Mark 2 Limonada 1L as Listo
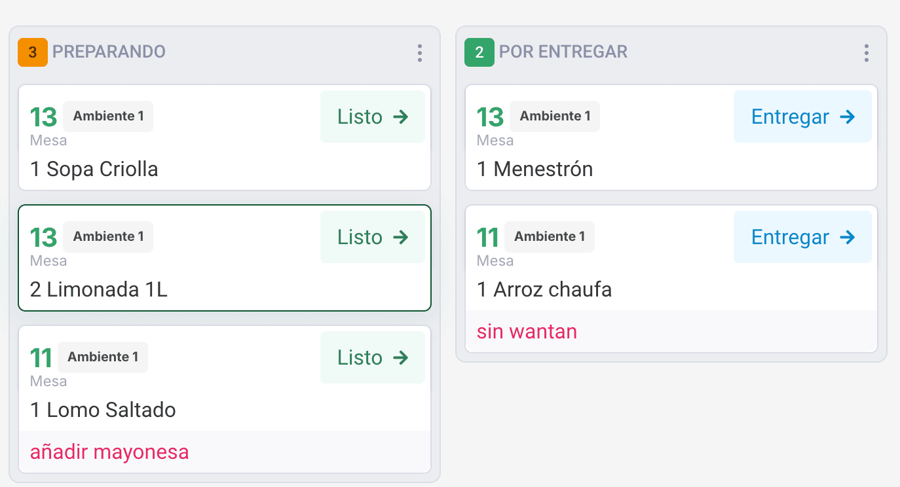 (x=372, y=237)
